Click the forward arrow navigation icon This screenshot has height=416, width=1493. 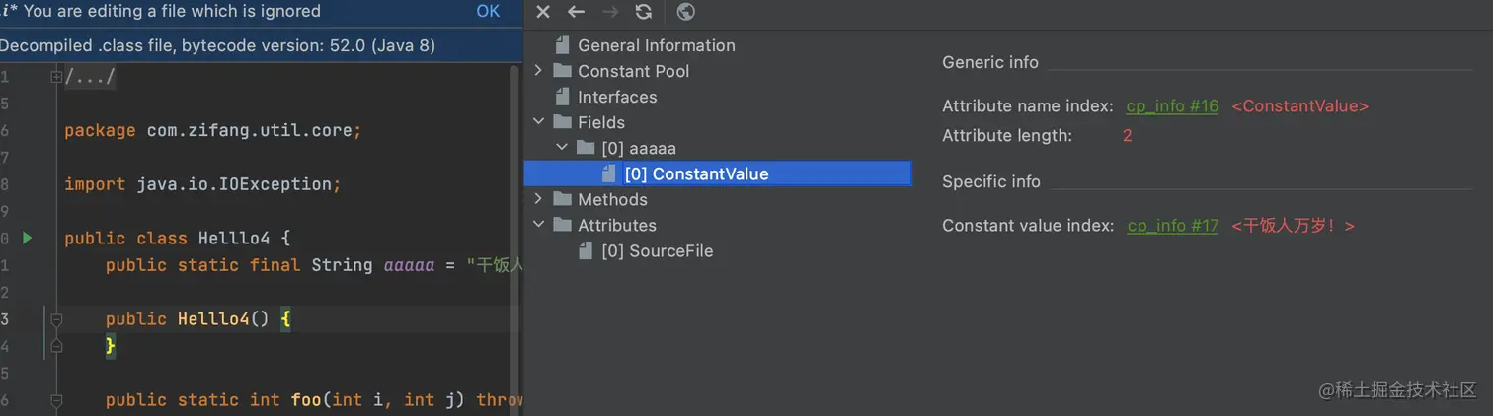click(x=610, y=12)
